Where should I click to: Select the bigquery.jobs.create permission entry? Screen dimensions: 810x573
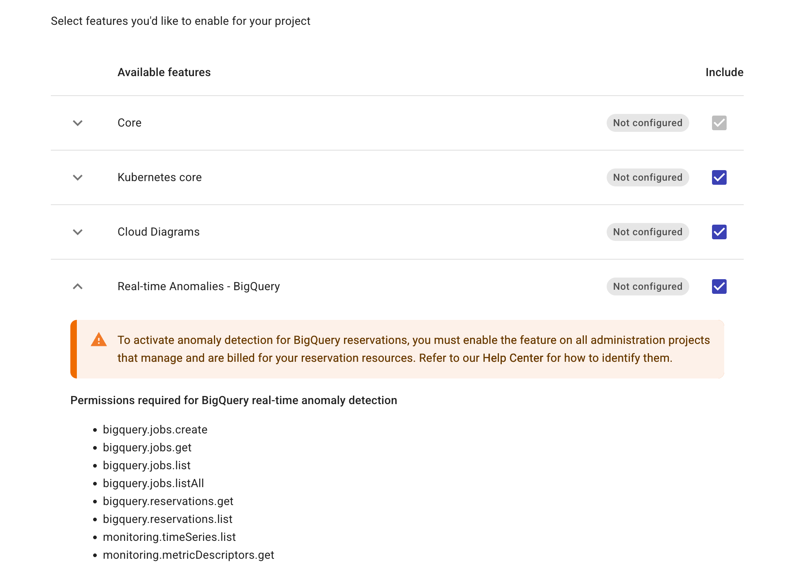[155, 429]
